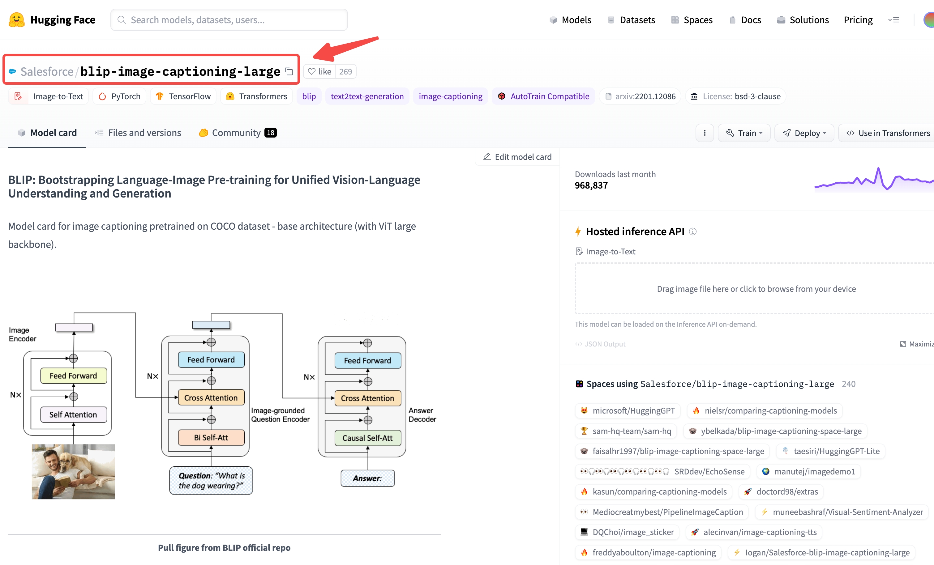This screenshot has width=934, height=565.
Task: Click the Salesforce cloud avatar icon
Action: click(12, 72)
